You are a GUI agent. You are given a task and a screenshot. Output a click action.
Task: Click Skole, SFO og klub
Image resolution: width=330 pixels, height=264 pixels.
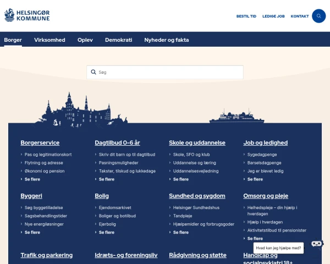coord(191,155)
